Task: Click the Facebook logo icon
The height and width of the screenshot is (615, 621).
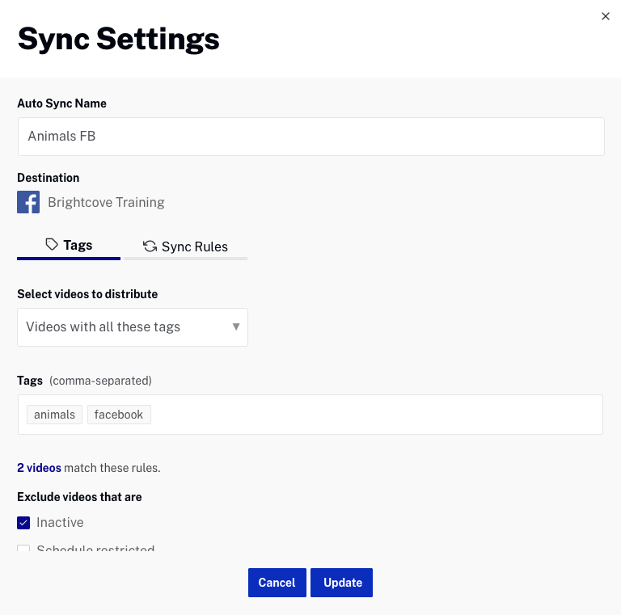Action: pyautogui.click(x=28, y=202)
